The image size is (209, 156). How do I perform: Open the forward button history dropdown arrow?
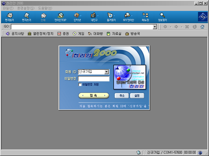click(182, 27)
